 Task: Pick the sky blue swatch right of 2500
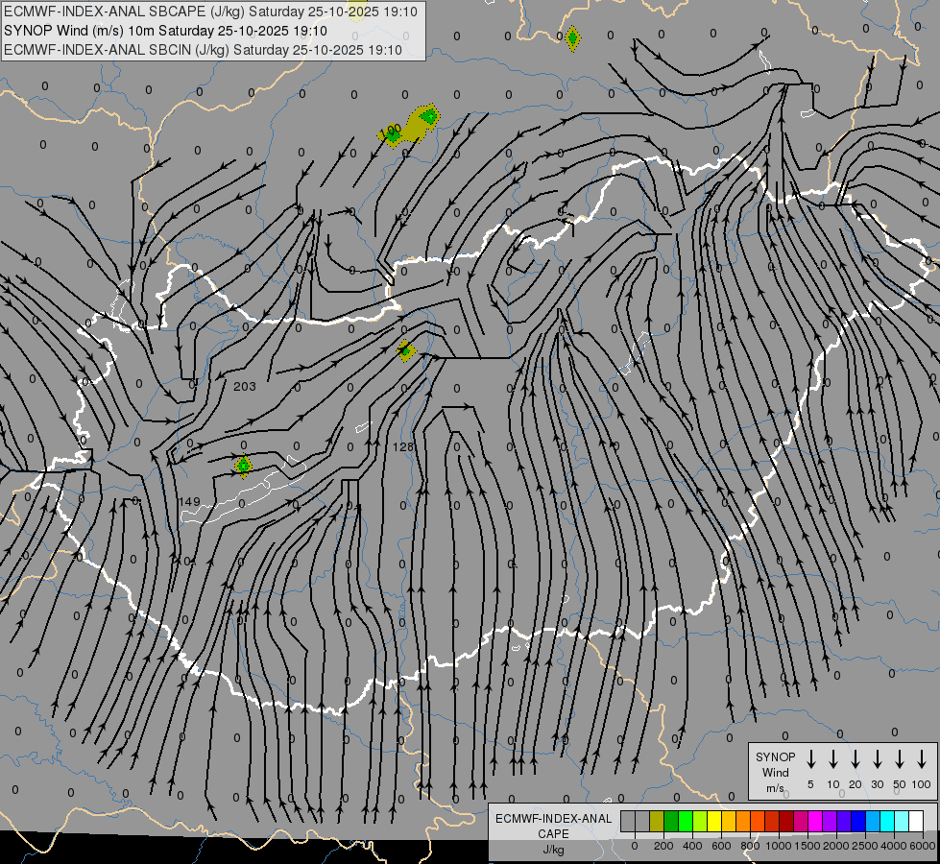[x=873, y=822]
